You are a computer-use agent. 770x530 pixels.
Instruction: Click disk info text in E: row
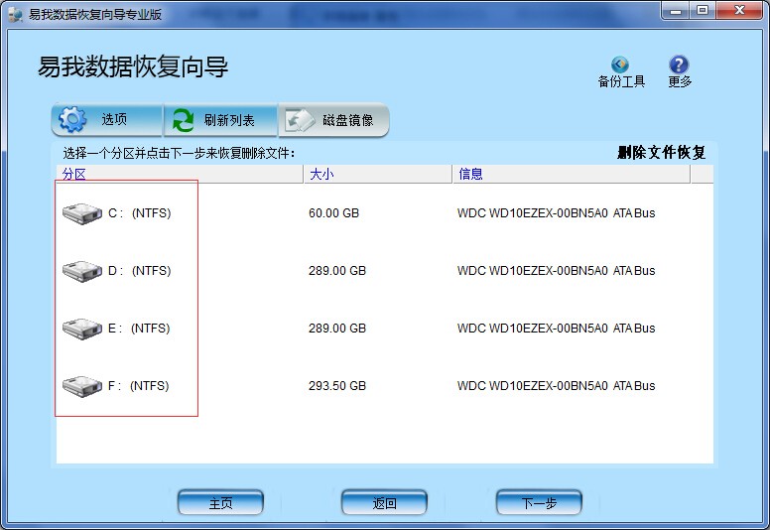(556, 329)
